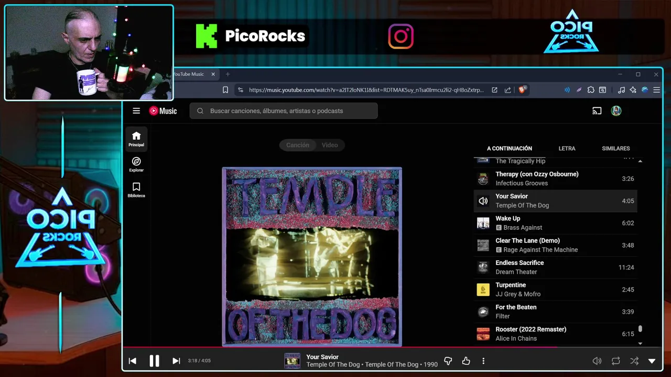The image size is (671, 377).
Task: Play Clear The Lane (Demo) from queue
Action: (556, 245)
